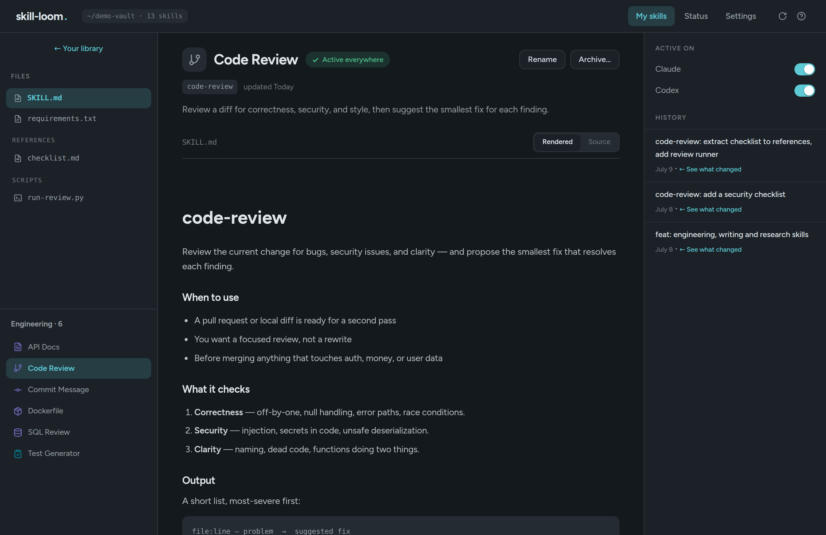See what changed for feat engineering commit
Screen dimensions: 826x535
click(x=710, y=250)
